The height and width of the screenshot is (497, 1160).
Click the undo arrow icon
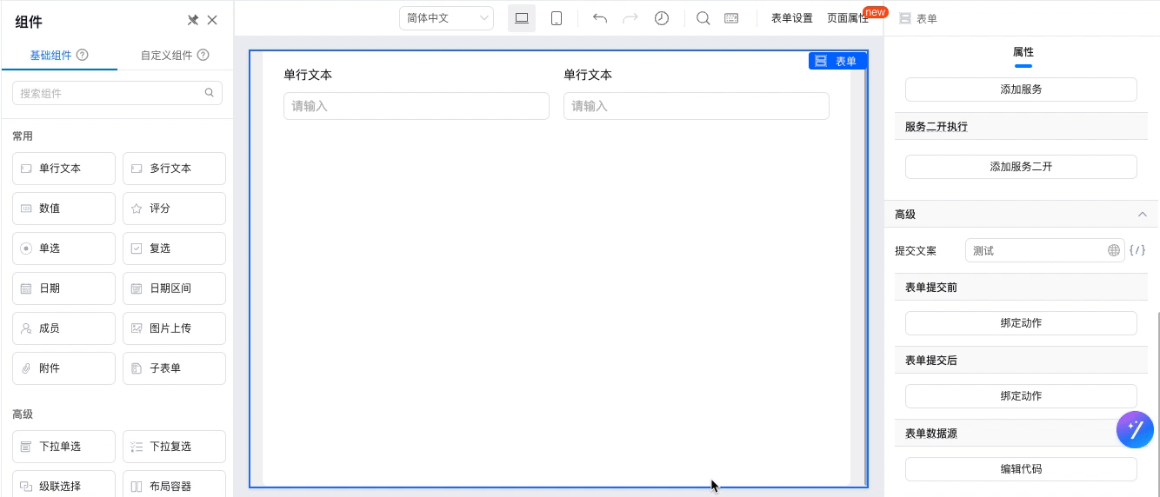599,18
